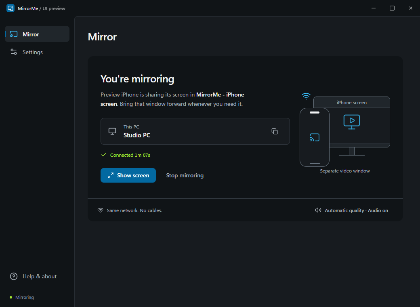Click the Wi-Fi icon beside Same network

101,210
